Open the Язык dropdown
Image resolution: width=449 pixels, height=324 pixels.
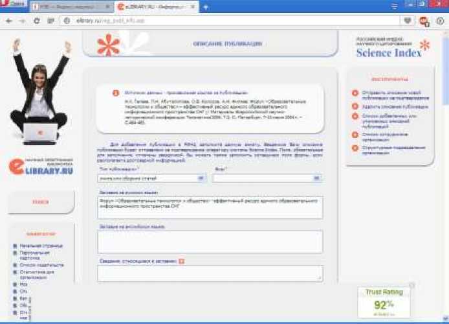(267, 178)
